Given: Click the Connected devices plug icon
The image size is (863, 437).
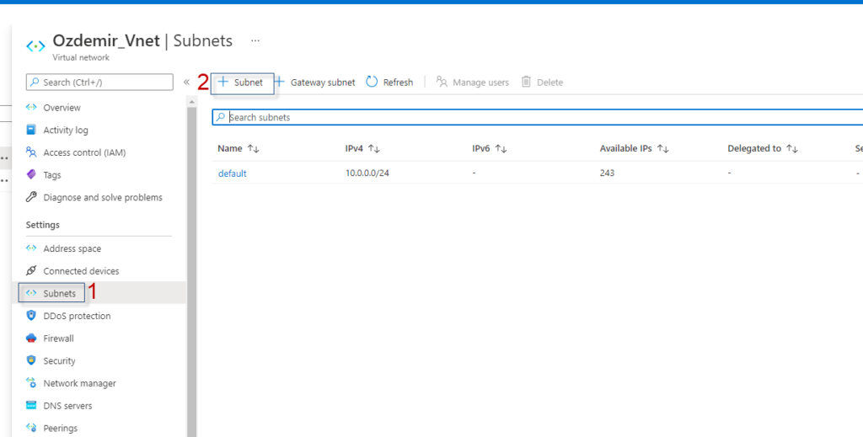Looking at the screenshot, I should pos(31,271).
